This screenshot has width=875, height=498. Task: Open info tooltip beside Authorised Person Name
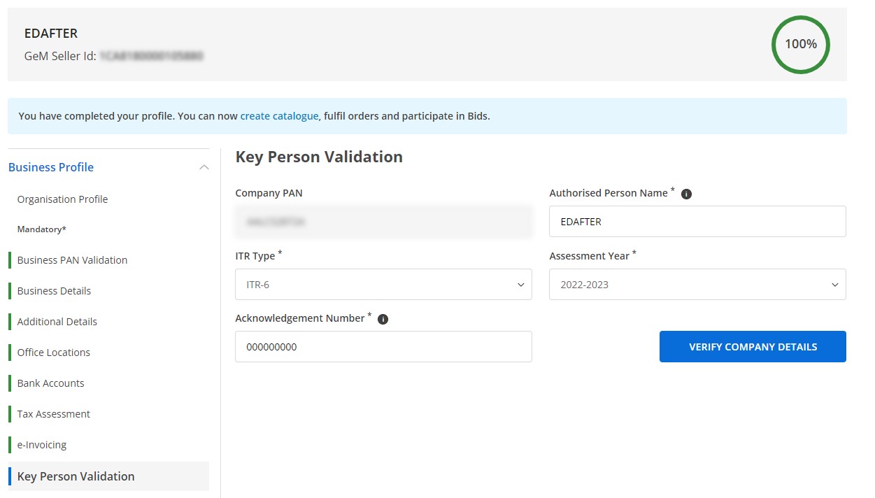click(x=686, y=193)
